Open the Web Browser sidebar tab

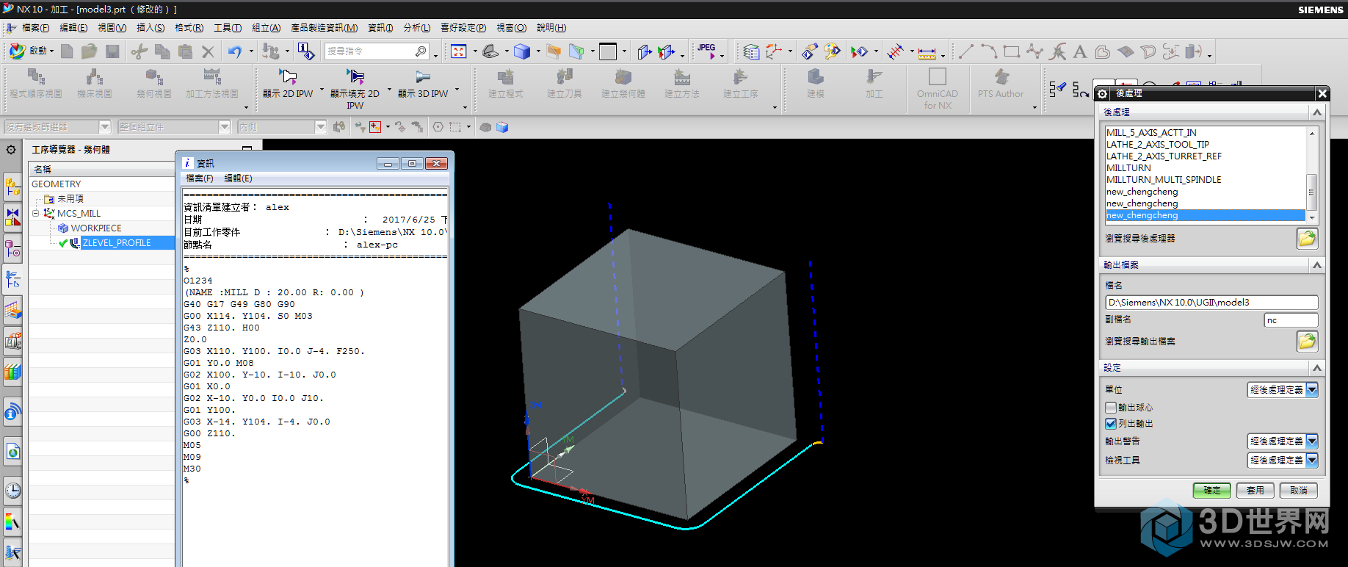pyautogui.click(x=12, y=451)
